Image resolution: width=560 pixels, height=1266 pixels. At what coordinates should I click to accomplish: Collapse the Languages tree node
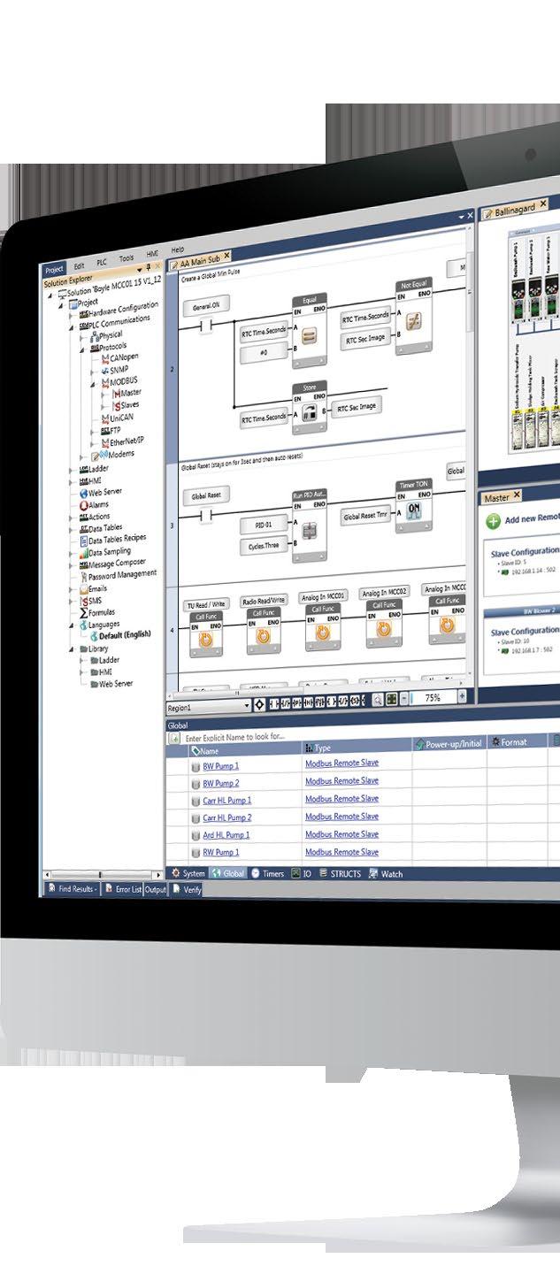(x=73, y=626)
